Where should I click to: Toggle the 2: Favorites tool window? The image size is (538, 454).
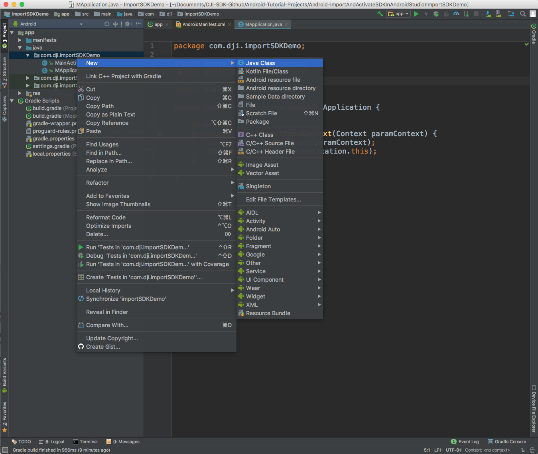click(x=4, y=417)
